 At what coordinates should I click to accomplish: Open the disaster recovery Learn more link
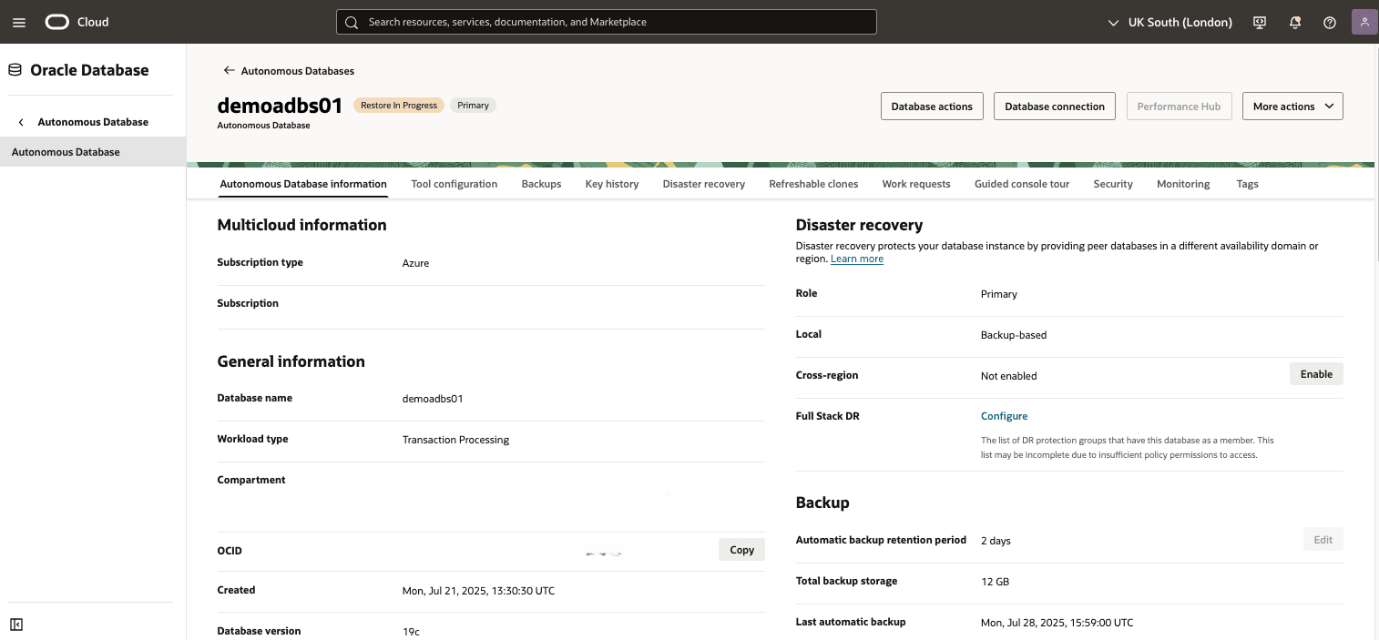(x=856, y=258)
